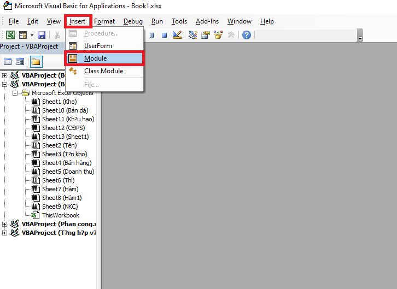The width and height of the screenshot is (397, 289).
Task: Expand the VBAProject (T?ng h?p node
Action: point(4,233)
